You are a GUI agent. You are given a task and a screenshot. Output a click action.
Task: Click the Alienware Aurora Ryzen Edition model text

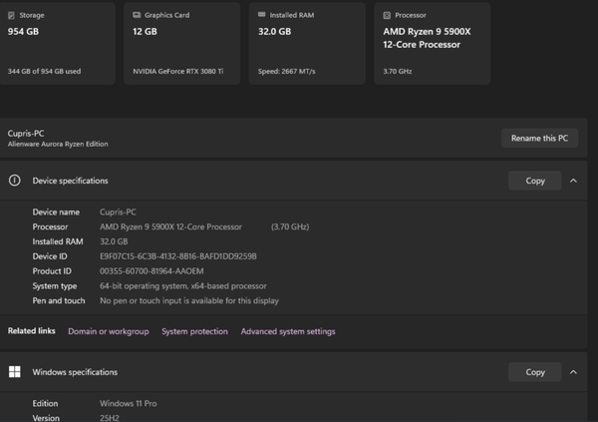pyautogui.click(x=58, y=145)
